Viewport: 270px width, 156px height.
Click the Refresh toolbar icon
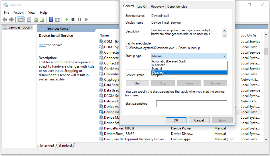(x=36, y=19)
